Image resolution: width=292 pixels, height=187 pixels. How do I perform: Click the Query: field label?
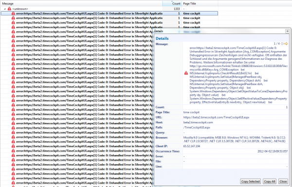[x=160, y=133]
